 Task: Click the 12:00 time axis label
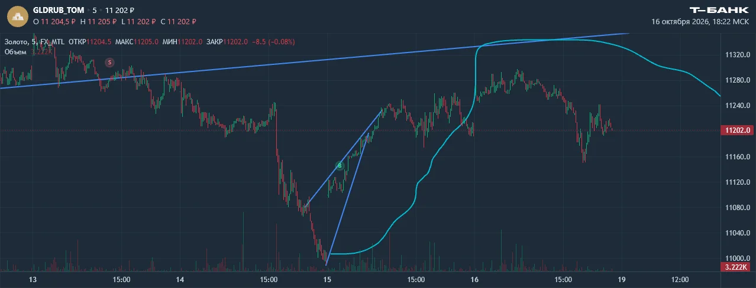[x=680, y=279]
